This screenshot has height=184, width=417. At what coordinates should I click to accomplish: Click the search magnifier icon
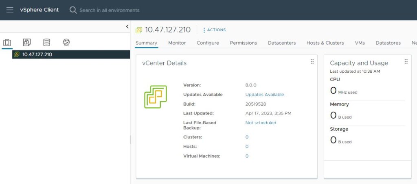click(73, 10)
